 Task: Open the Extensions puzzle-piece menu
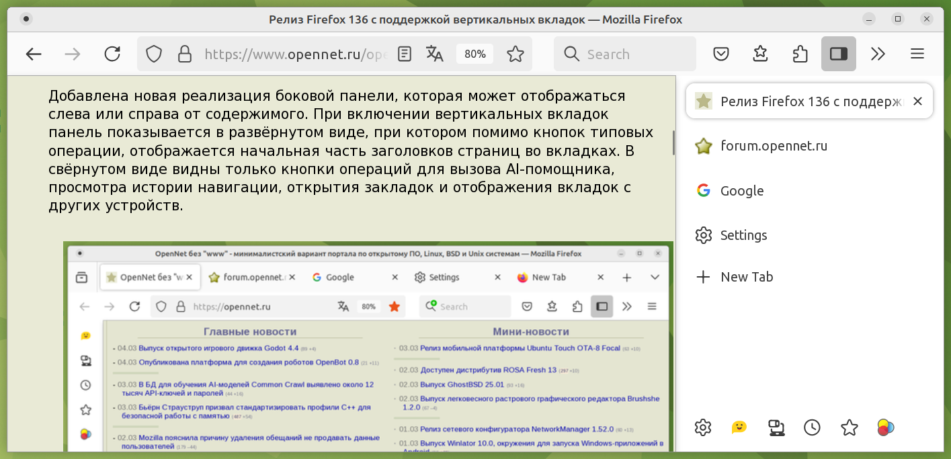[x=800, y=54]
